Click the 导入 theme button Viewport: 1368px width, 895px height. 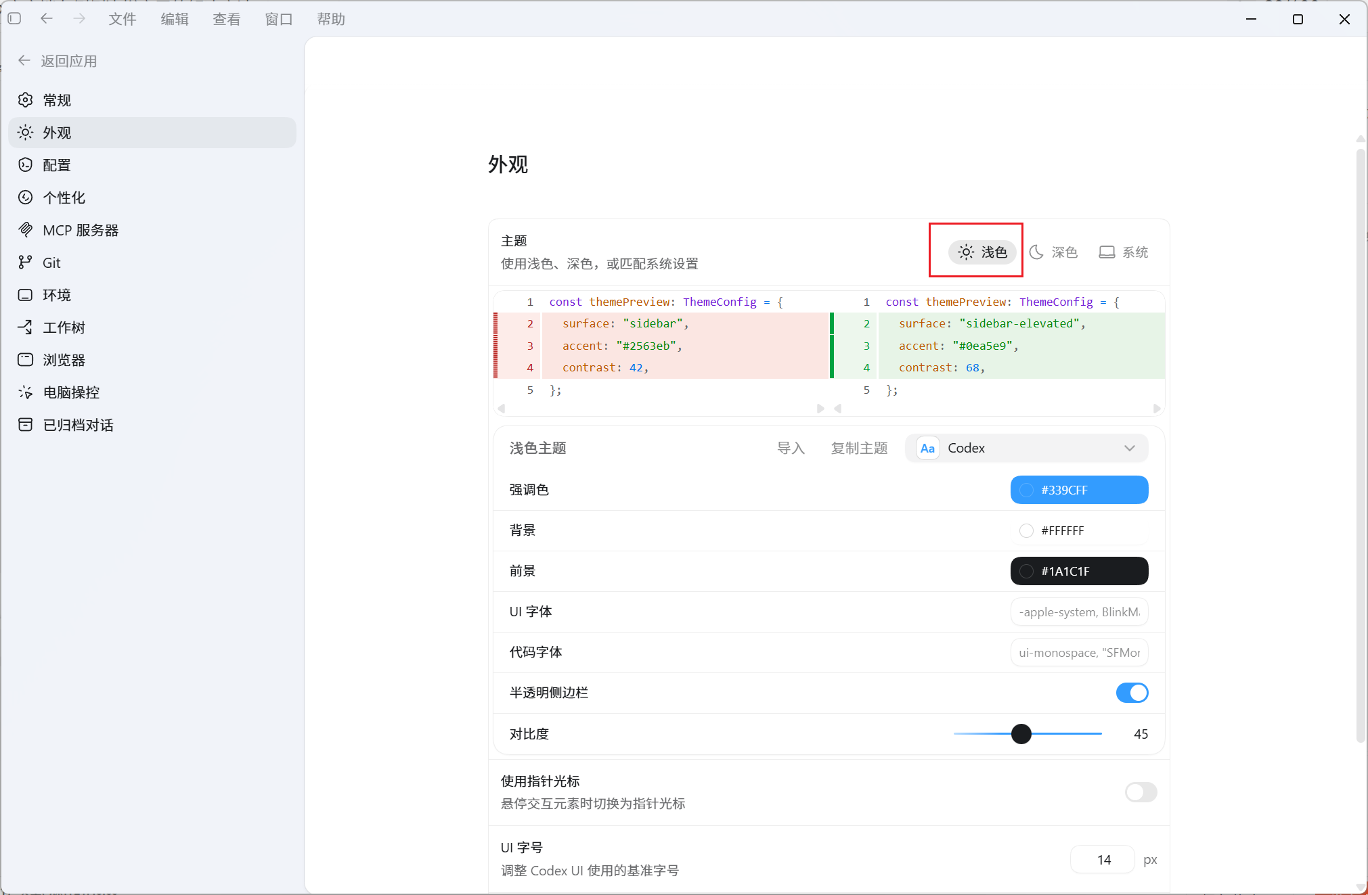[791, 449]
